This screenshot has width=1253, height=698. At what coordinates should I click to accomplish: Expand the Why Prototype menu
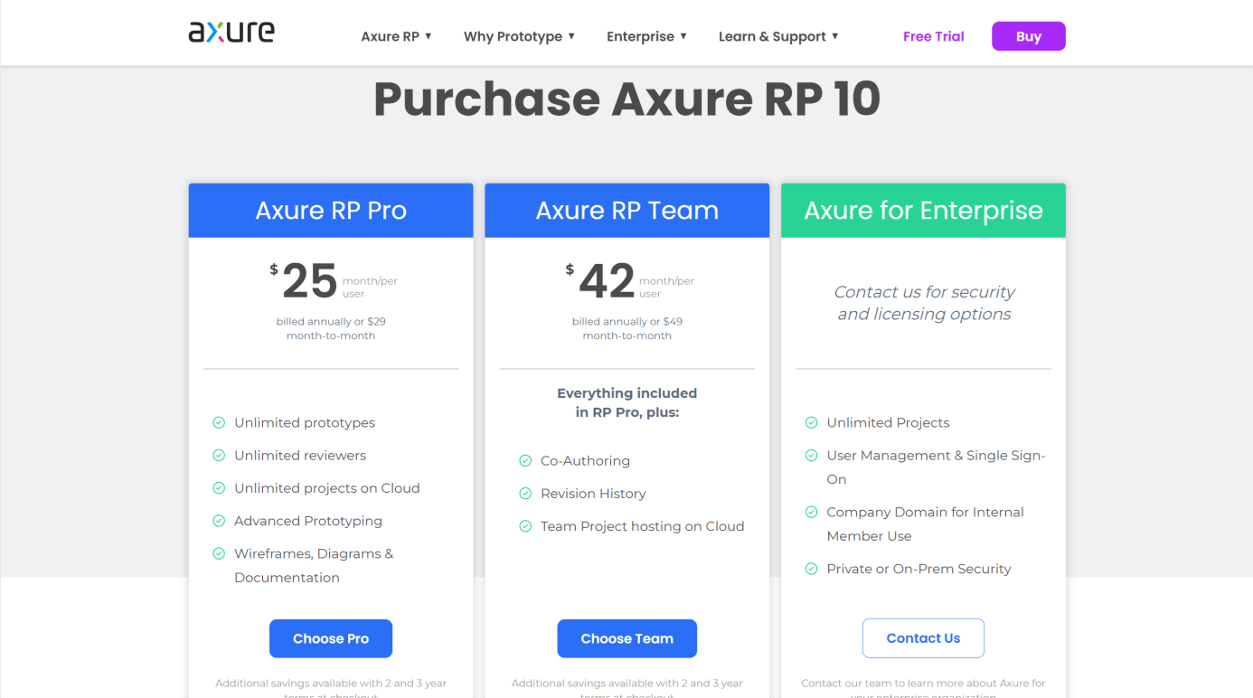(520, 36)
